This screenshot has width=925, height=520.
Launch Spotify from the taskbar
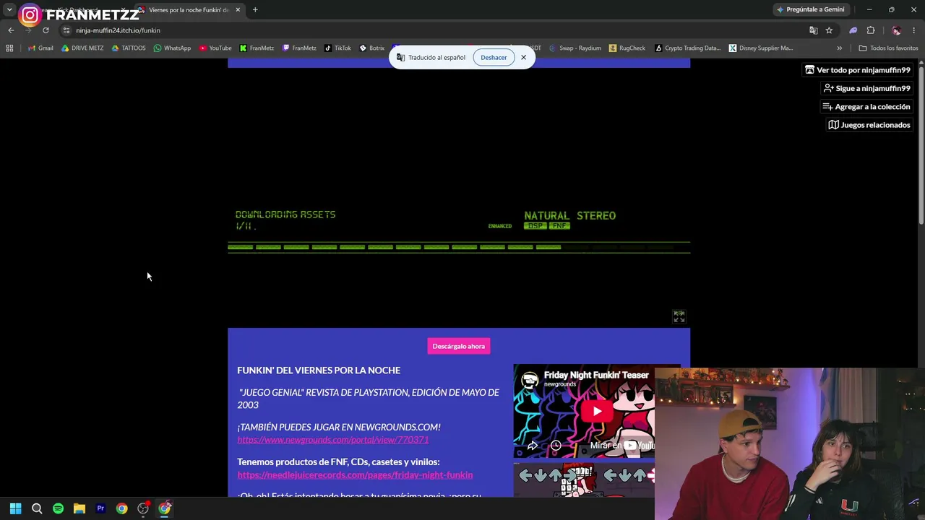click(58, 508)
